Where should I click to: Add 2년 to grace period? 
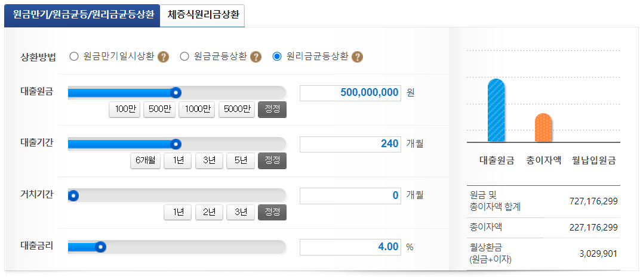tap(209, 212)
